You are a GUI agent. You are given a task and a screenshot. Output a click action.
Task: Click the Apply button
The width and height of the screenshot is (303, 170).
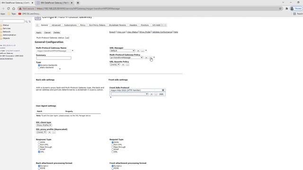[x=39, y=33]
